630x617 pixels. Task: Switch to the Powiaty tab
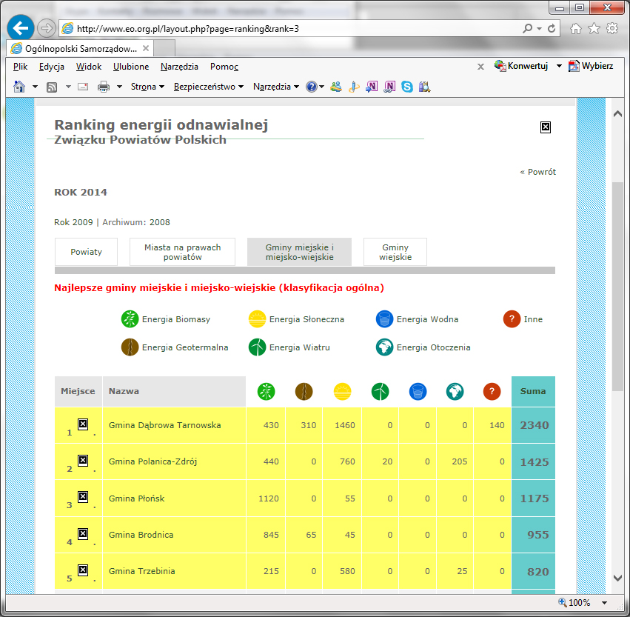(x=86, y=252)
